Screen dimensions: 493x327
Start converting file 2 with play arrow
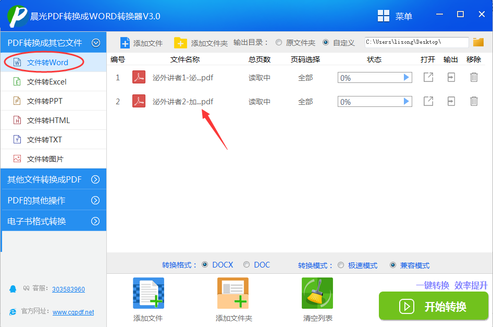pos(406,101)
